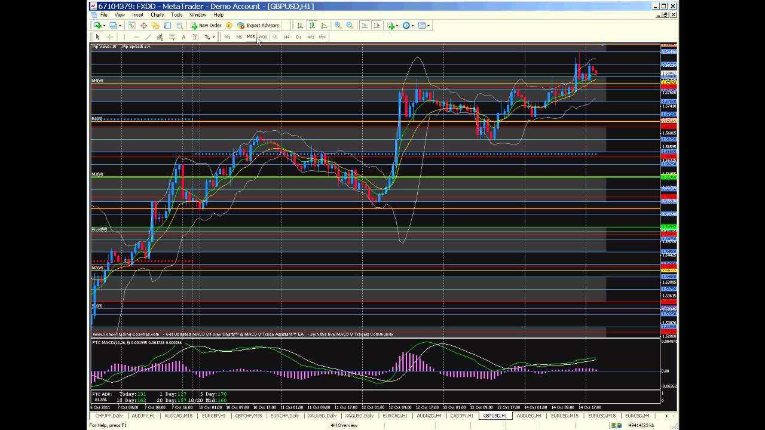The width and height of the screenshot is (765, 430).
Task: Switch timeframe to H4
Action: pyautogui.click(x=287, y=37)
